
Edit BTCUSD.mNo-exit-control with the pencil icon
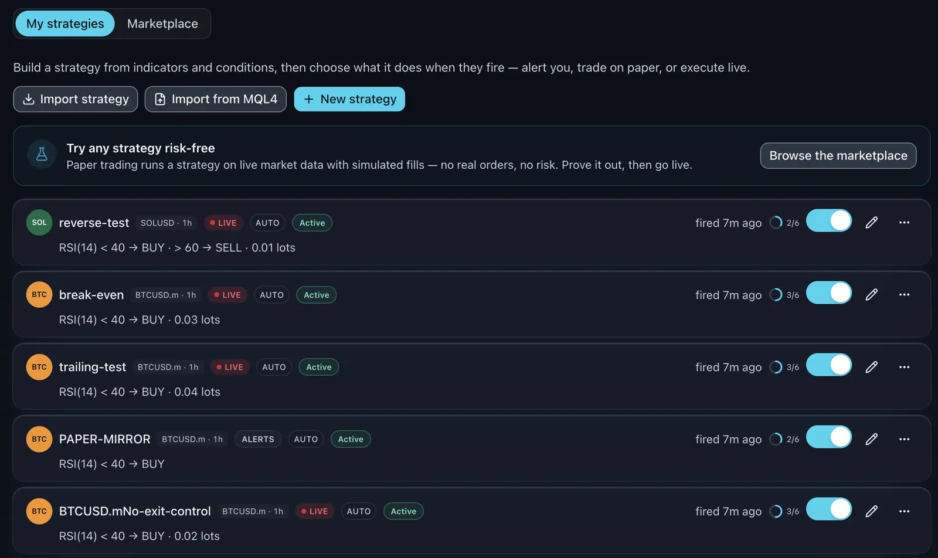(872, 511)
